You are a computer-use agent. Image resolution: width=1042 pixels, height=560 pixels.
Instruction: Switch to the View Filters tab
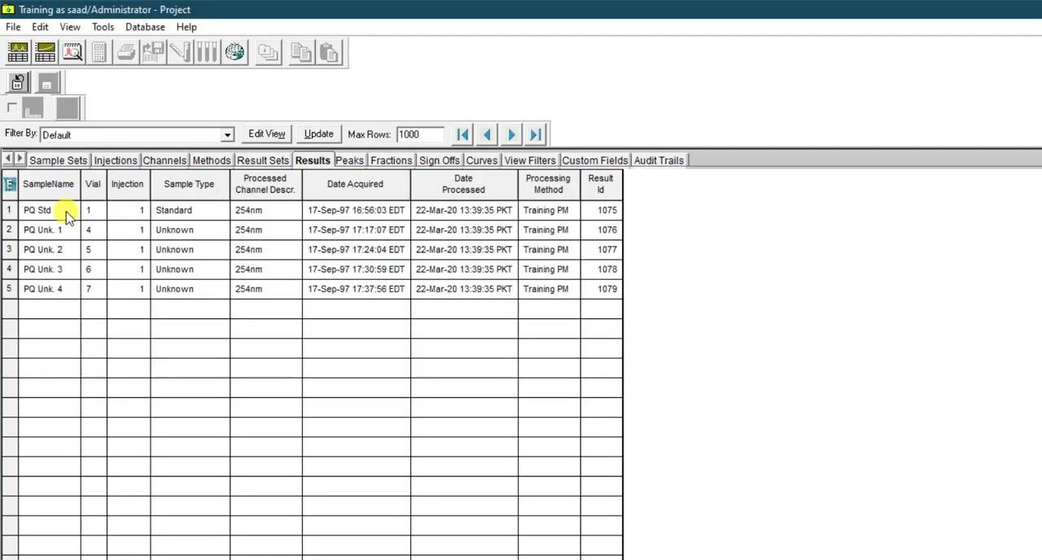coord(530,160)
